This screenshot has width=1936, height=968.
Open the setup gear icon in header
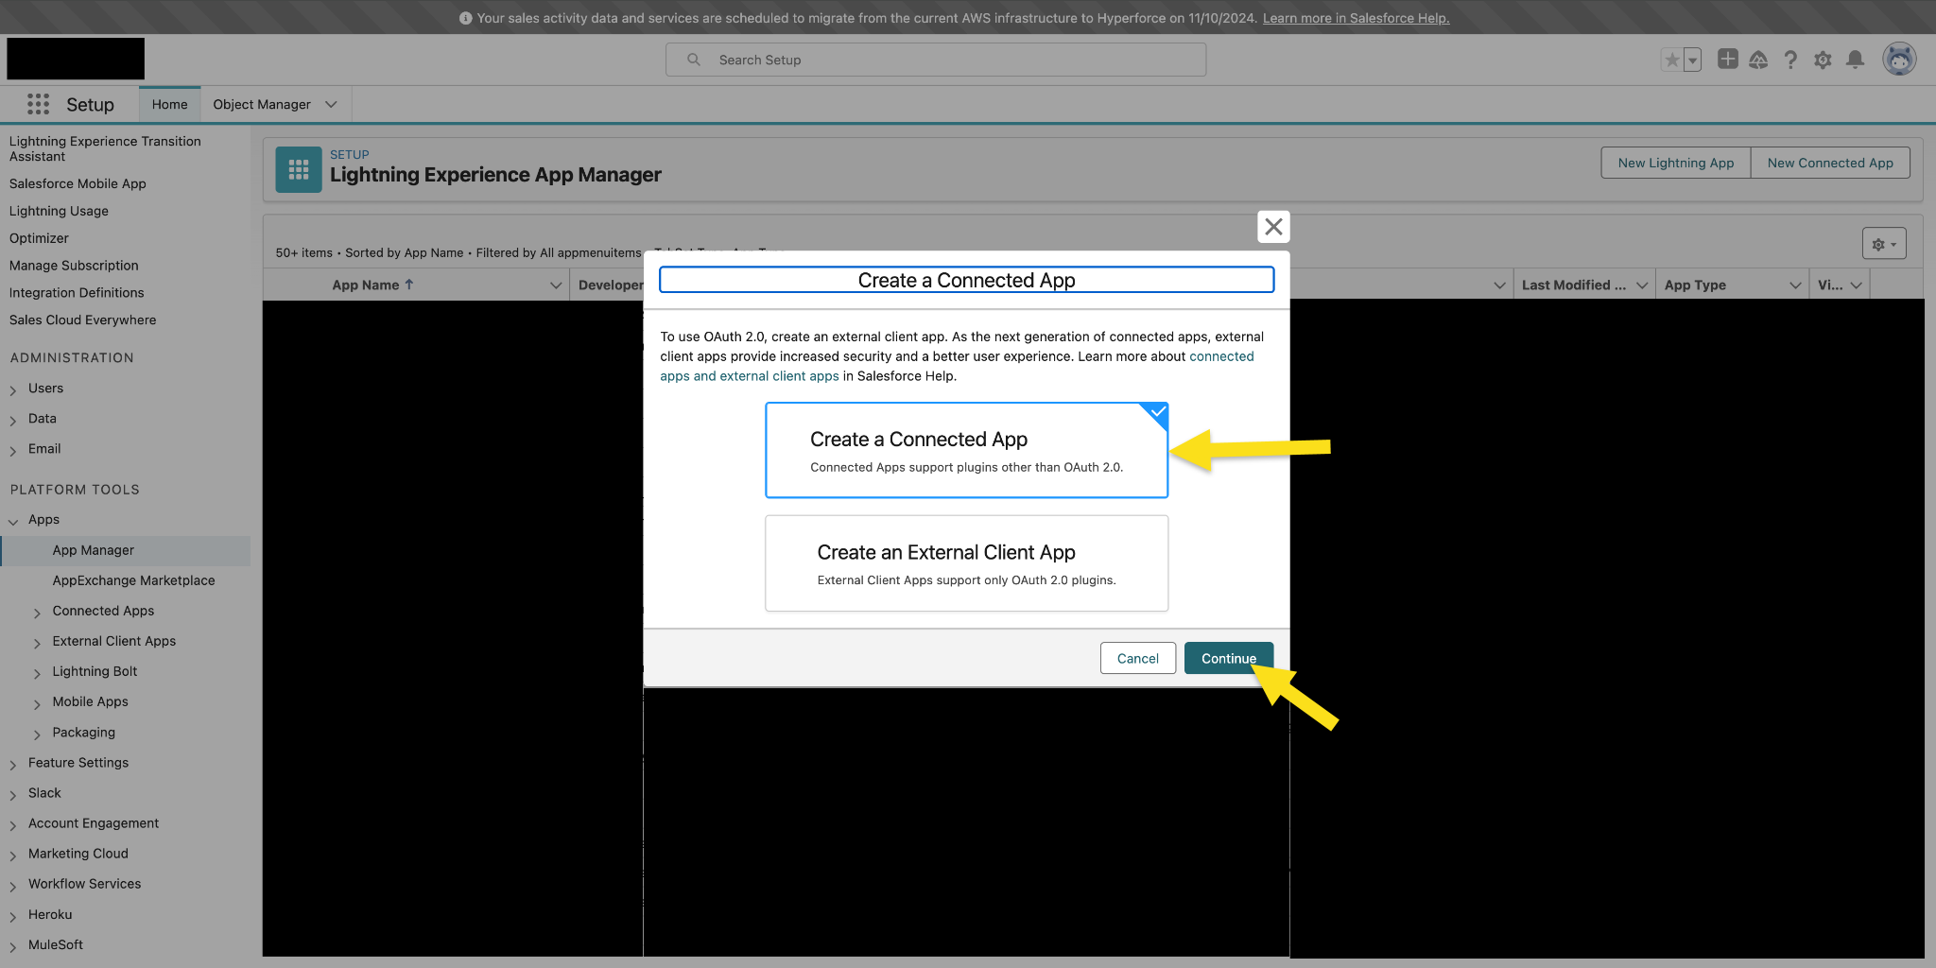tap(1823, 60)
